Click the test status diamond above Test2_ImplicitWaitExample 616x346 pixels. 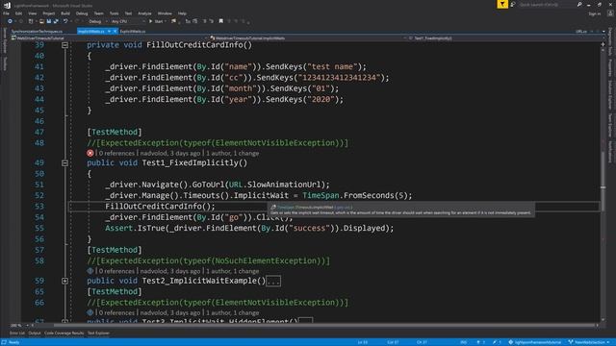click(90, 271)
